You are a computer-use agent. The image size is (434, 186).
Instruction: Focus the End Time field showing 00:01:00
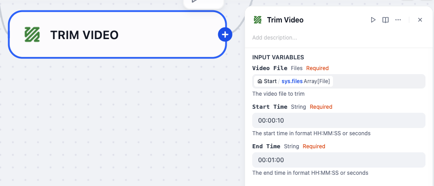pyautogui.click(x=339, y=160)
